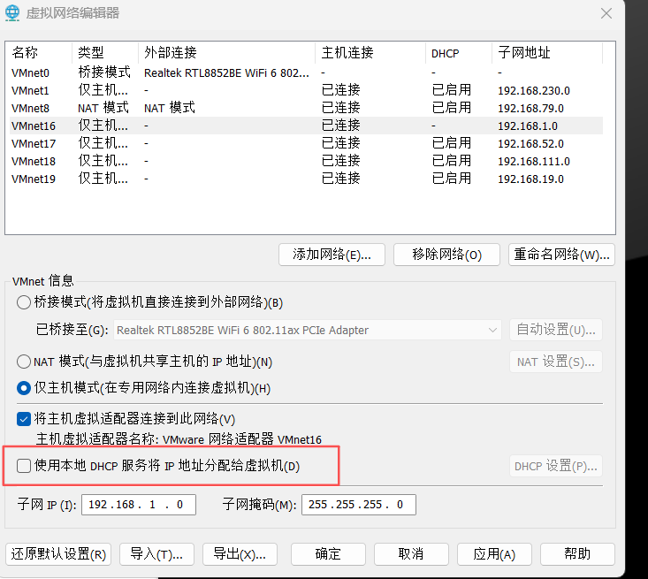
Task: Click subnet address 192.168.111.0
Action: (534, 162)
